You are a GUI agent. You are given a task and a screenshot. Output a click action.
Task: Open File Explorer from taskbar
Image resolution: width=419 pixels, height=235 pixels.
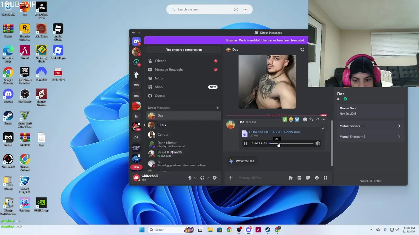click(x=210, y=230)
